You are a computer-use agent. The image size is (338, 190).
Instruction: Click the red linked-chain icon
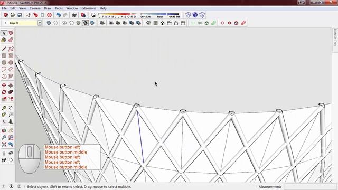pyautogui.click(x=243, y=23)
